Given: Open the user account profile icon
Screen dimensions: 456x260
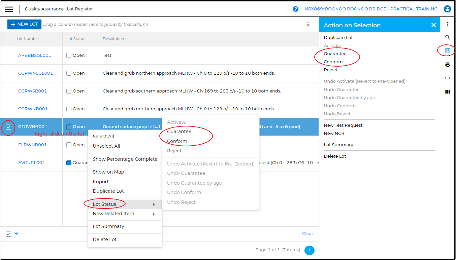Looking at the screenshot, I should point(447,9).
